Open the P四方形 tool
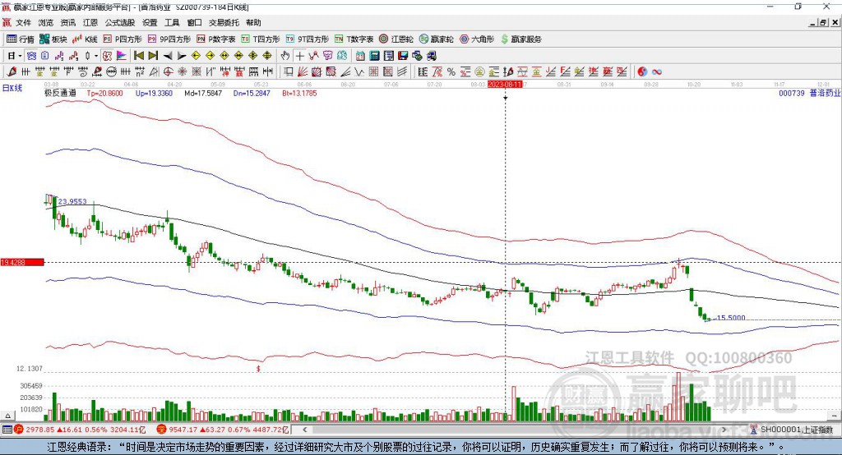Image resolution: width=842 pixels, height=455 pixels. [123, 39]
